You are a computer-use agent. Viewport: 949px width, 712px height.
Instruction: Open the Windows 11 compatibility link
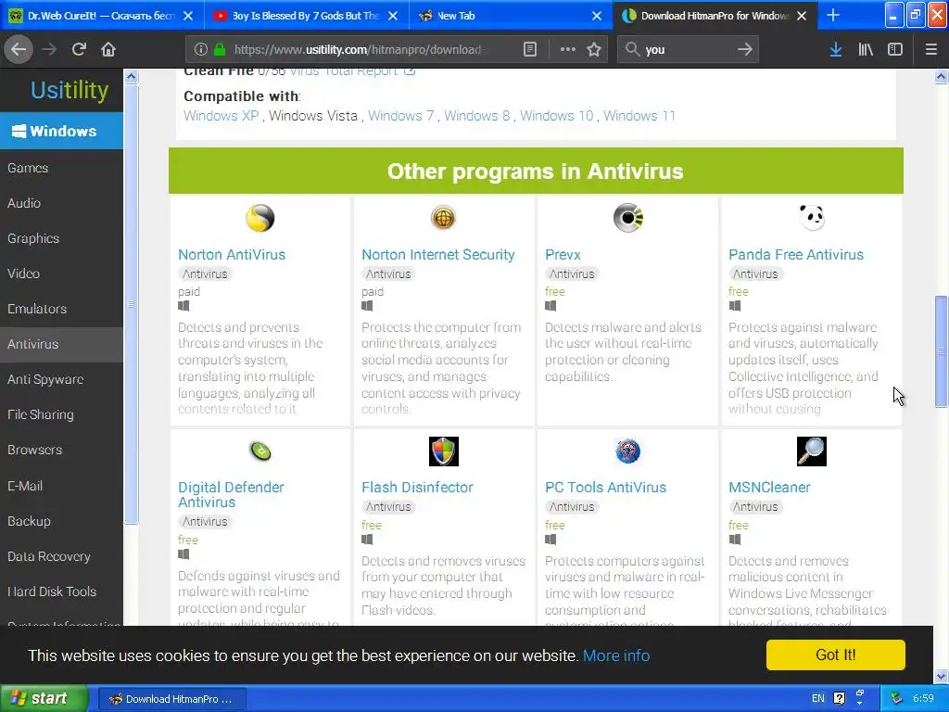click(x=639, y=116)
